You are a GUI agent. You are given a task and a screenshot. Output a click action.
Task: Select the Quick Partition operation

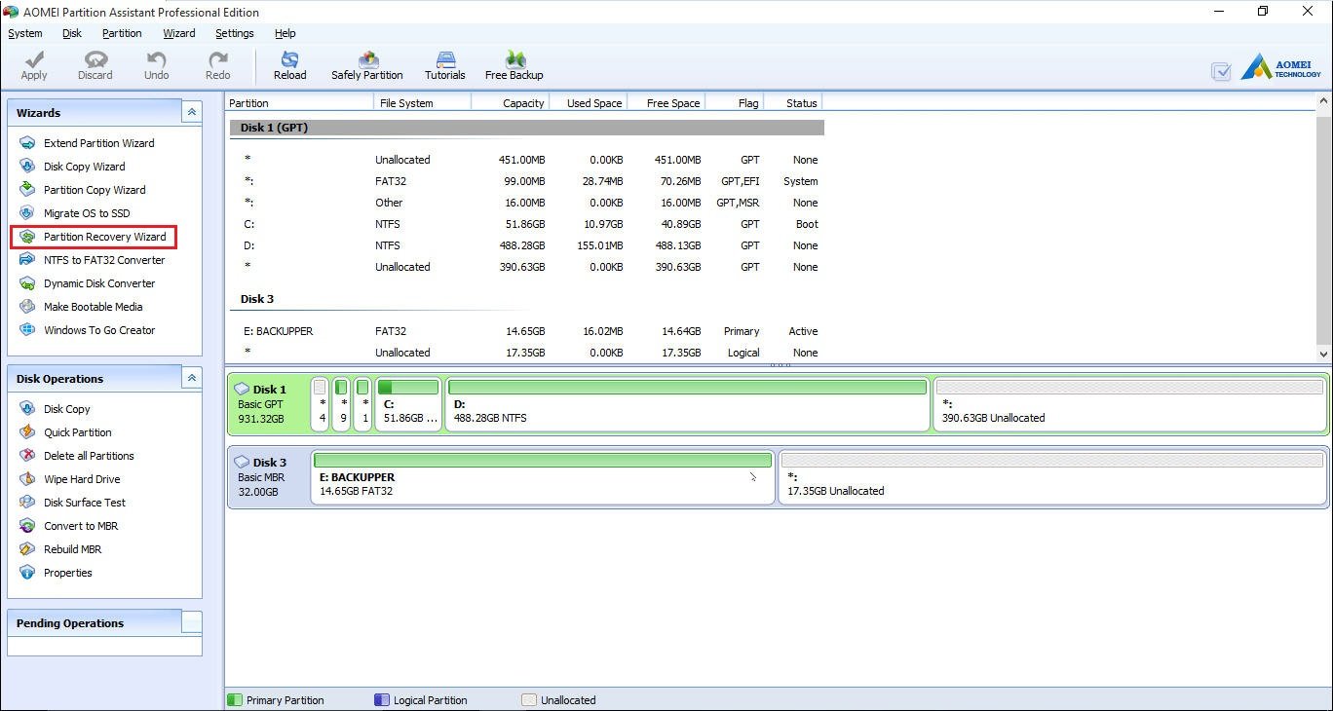[x=66, y=432]
